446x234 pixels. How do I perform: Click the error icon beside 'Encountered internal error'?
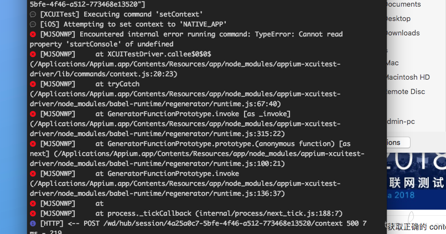coord(33,34)
